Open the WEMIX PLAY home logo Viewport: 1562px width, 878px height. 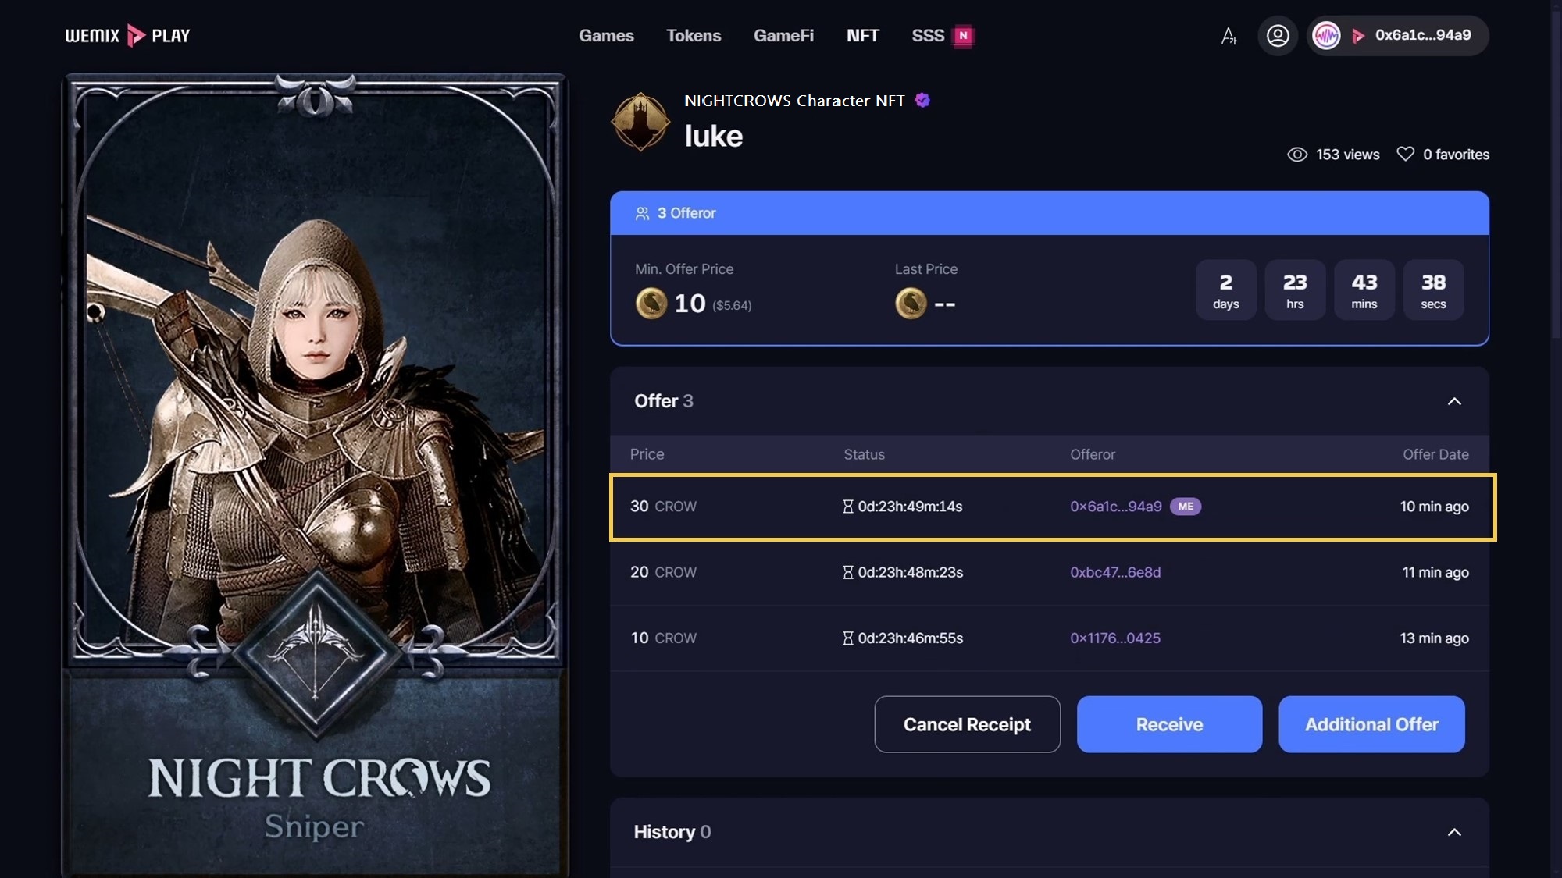coord(127,36)
